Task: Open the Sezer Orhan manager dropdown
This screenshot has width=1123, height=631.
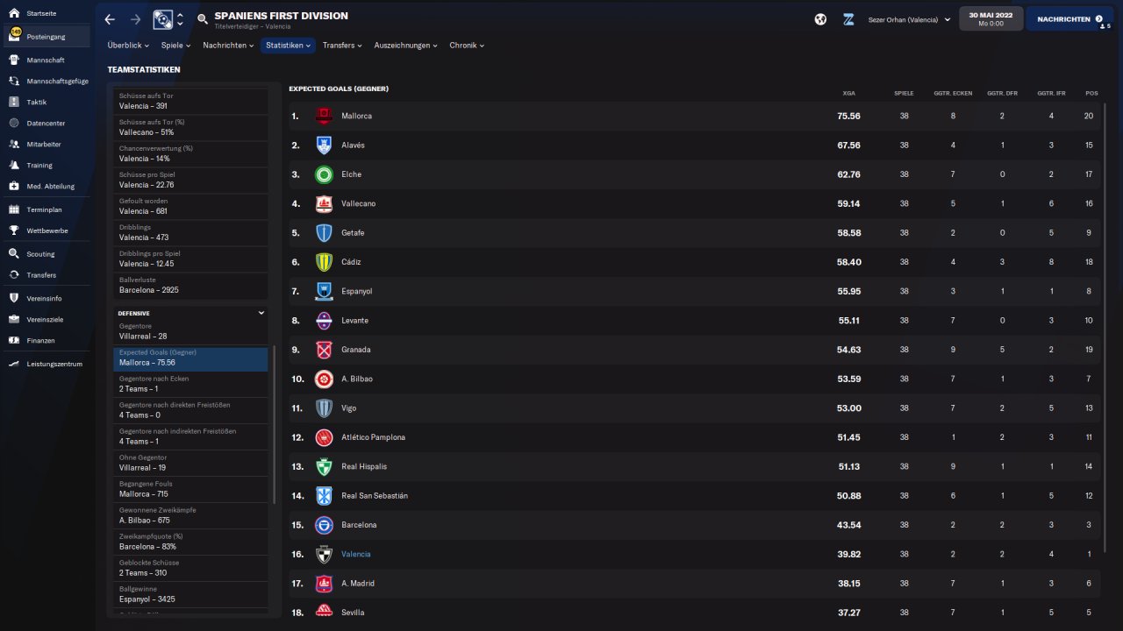Action: pyautogui.click(x=909, y=19)
